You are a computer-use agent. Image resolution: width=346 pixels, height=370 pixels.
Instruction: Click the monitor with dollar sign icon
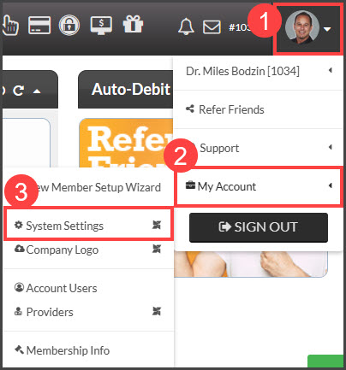(x=101, y=26)
